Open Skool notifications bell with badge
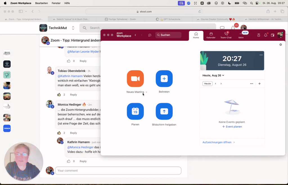Image resolution: width=288 pixels, height=185 pixels. pos(233,27)
